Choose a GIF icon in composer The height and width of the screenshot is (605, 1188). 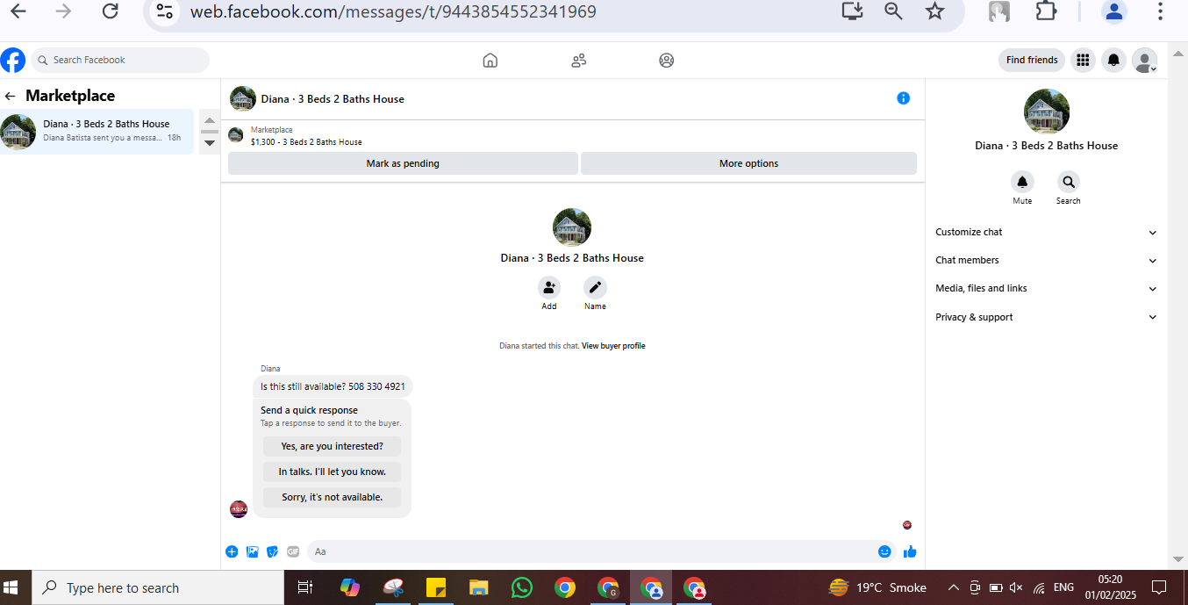click(293, 551)
